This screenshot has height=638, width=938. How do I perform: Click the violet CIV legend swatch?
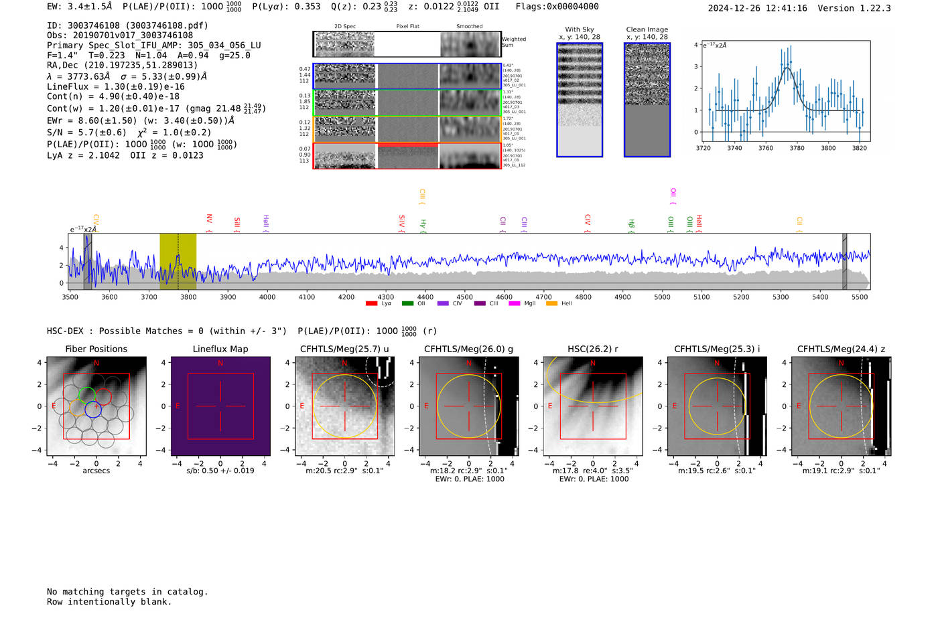[x=443, y=304]
